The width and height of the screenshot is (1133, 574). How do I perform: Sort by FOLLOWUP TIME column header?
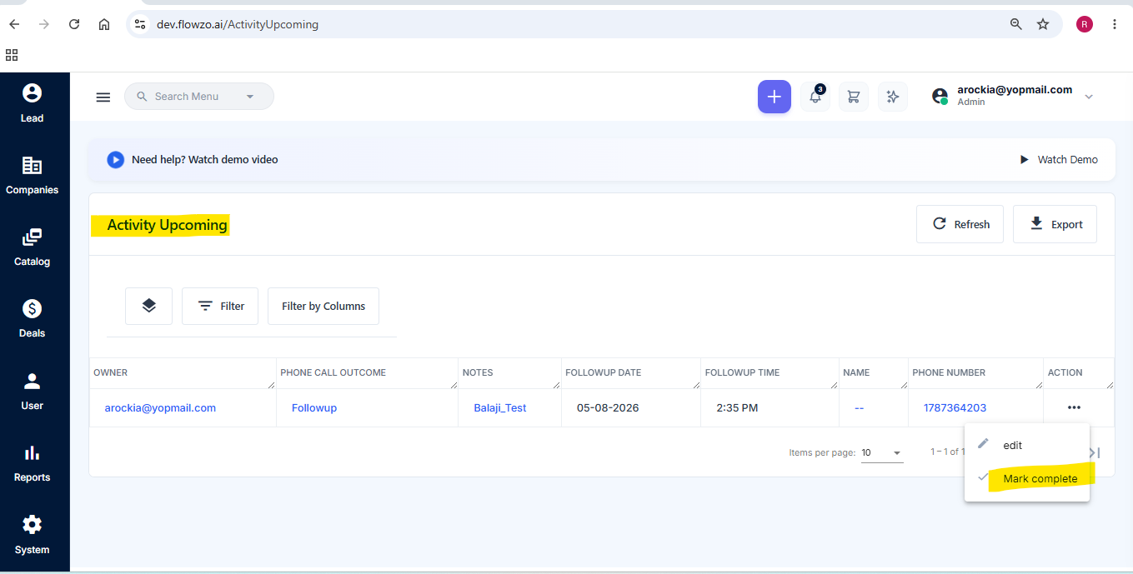[743, 372]
